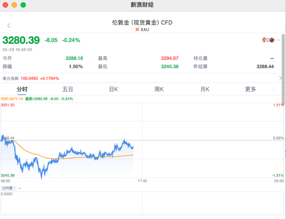
Task: Click the 3331.50 top axis label
Action: coord(8,105)
